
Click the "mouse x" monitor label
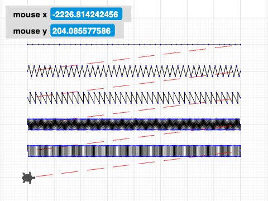(x=30, y=15)
